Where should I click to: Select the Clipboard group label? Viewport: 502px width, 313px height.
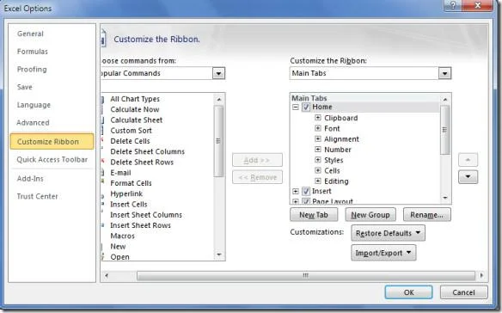pos(341,118)
